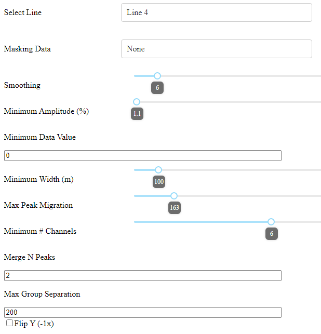Click the Flip Y (-1x) label text
The height and width of the screenshot is (334, 321).
[x=34, y=324]
